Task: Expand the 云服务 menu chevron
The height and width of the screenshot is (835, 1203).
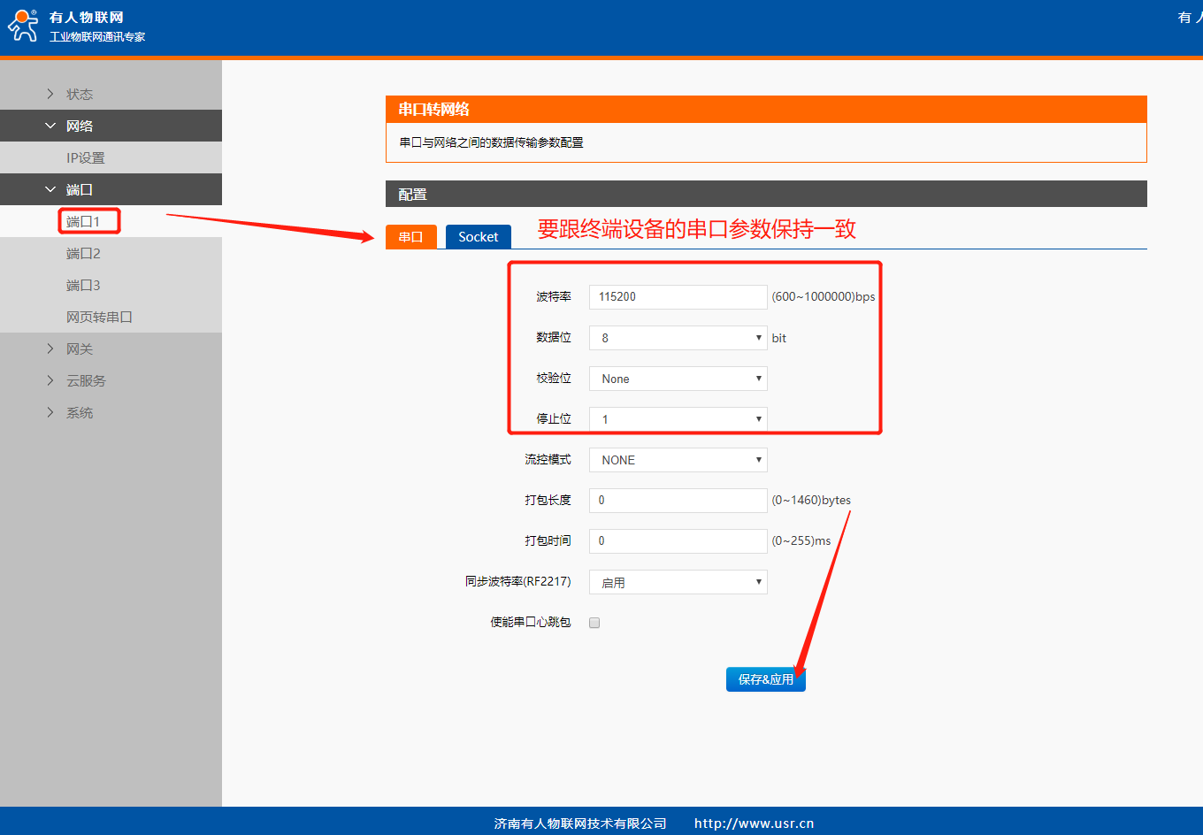Action: tap(50, 380)
